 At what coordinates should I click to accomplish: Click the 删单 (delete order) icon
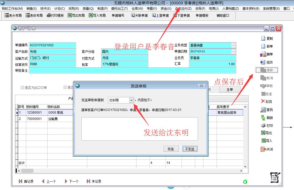(x=263, y=54)
